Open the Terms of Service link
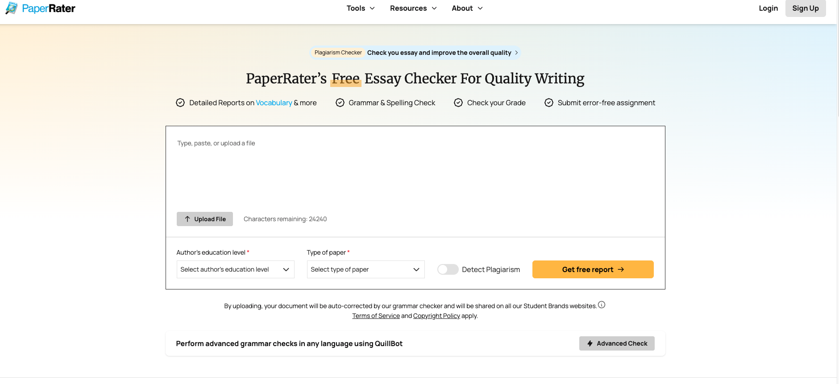The width and height of the screenshot is (839, 384). [376, 315]
